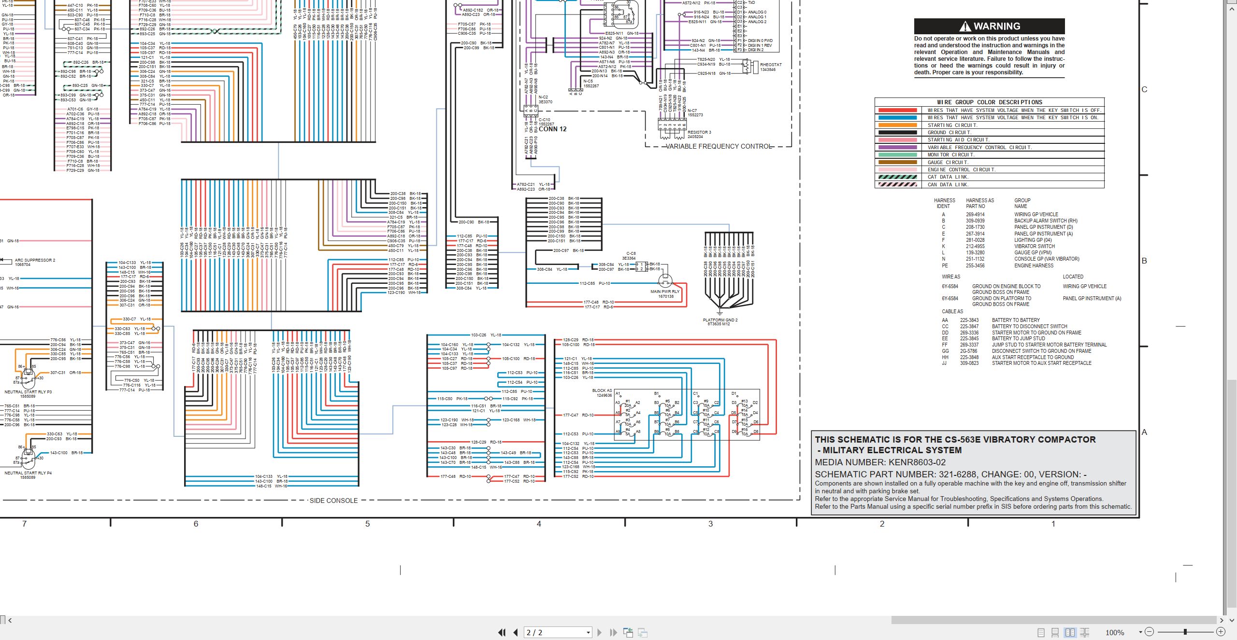
Task: Click the zoom out minus button
Action: tap(1150, 632)
